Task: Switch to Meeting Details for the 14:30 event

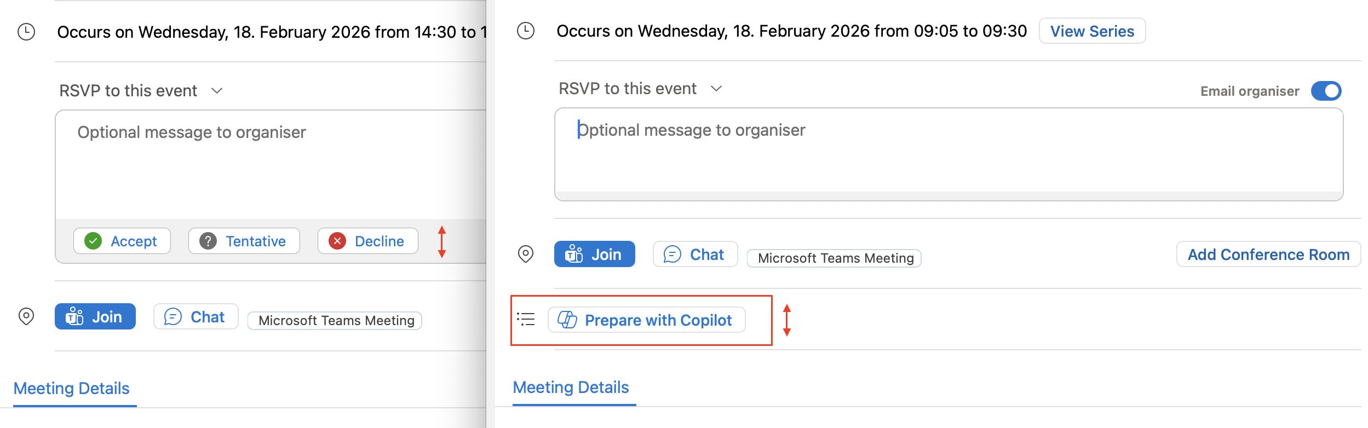Action: click(x=72, y=389)
